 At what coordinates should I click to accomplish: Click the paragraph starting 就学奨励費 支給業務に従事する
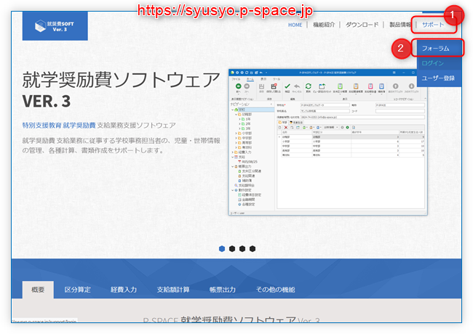coord(121,145)
